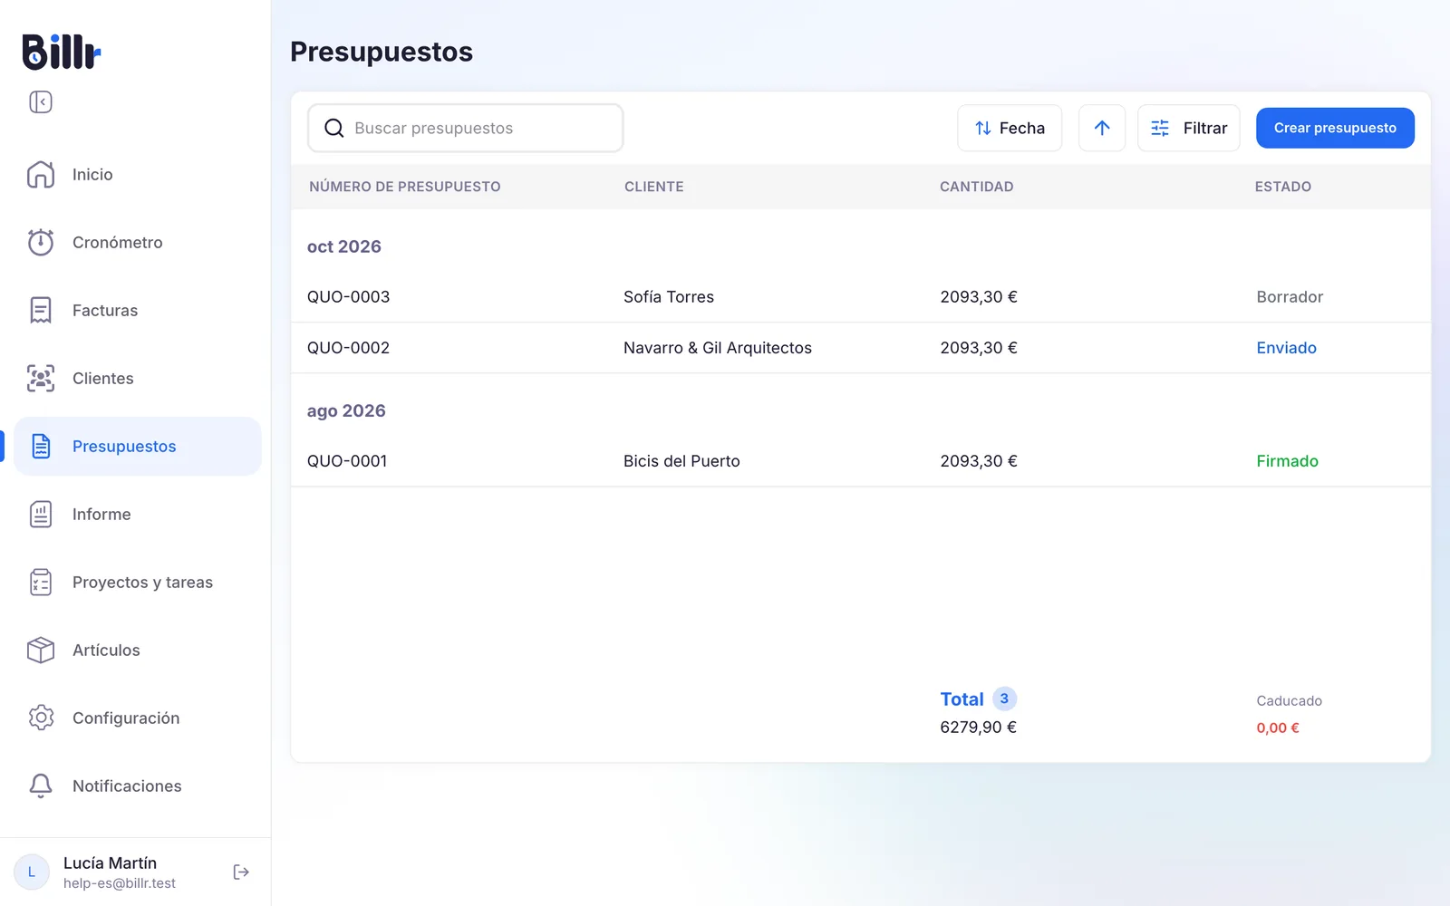
Task: Open quote QUO-0003
Action: point(348,297)
